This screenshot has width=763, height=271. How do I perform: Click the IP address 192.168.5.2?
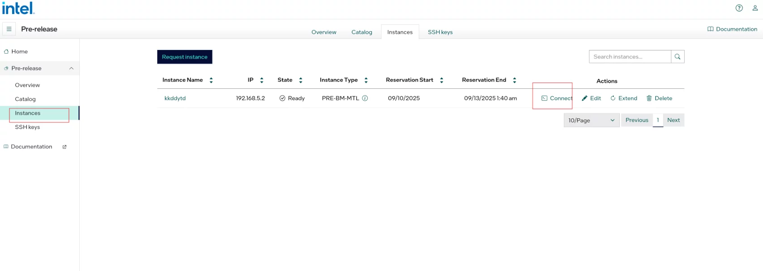click(x=250, y=98)
